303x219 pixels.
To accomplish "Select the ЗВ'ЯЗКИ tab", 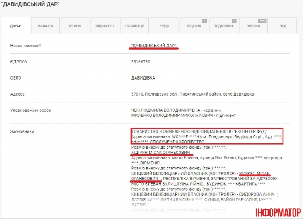I will pos(253,26).
